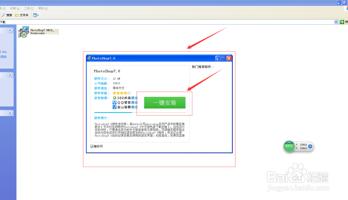Click the 搜索 search toolbar button
The height and width of the screenshot is (200, 348).
[7, 15]
